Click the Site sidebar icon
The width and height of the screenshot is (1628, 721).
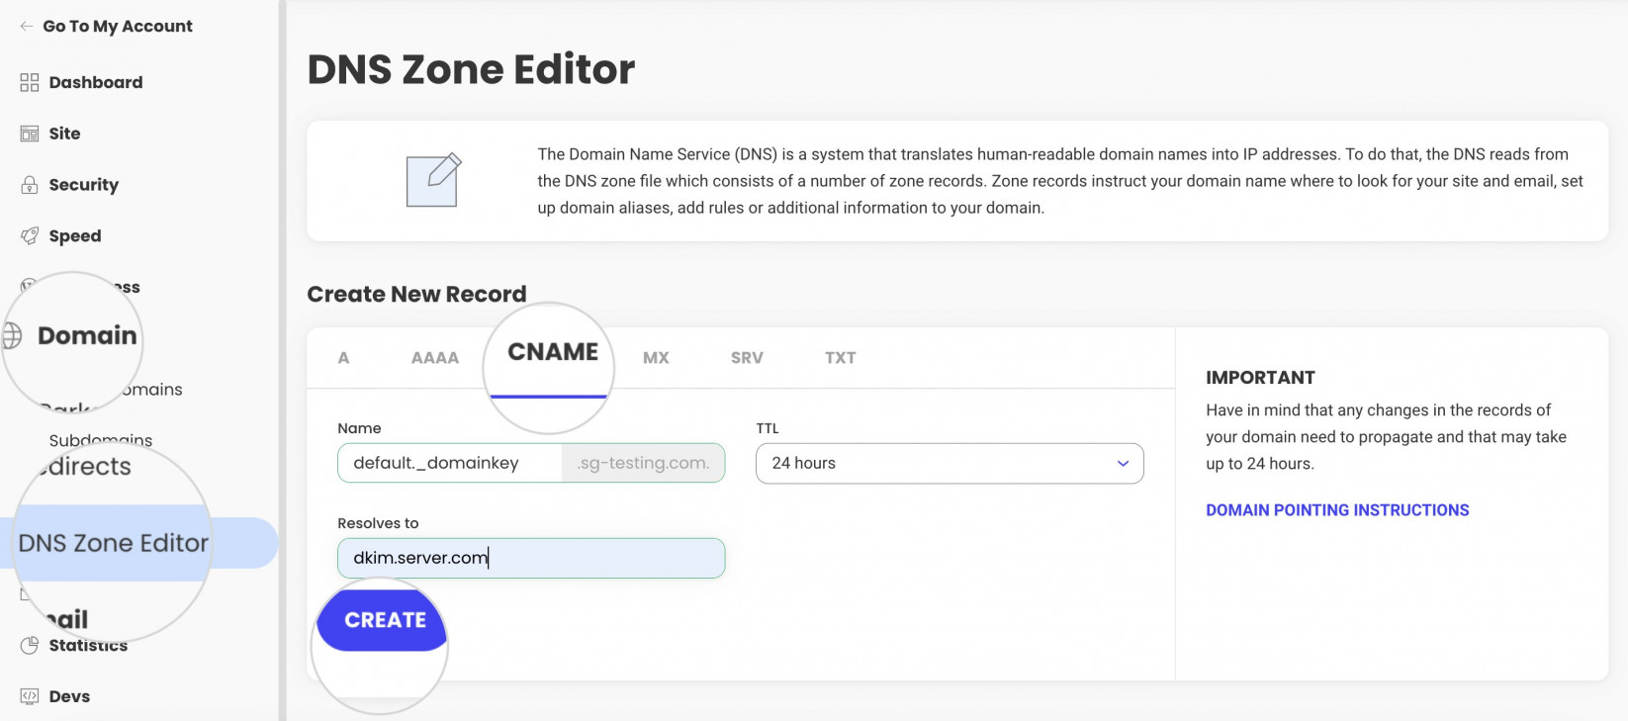click(x=30, y=134)
